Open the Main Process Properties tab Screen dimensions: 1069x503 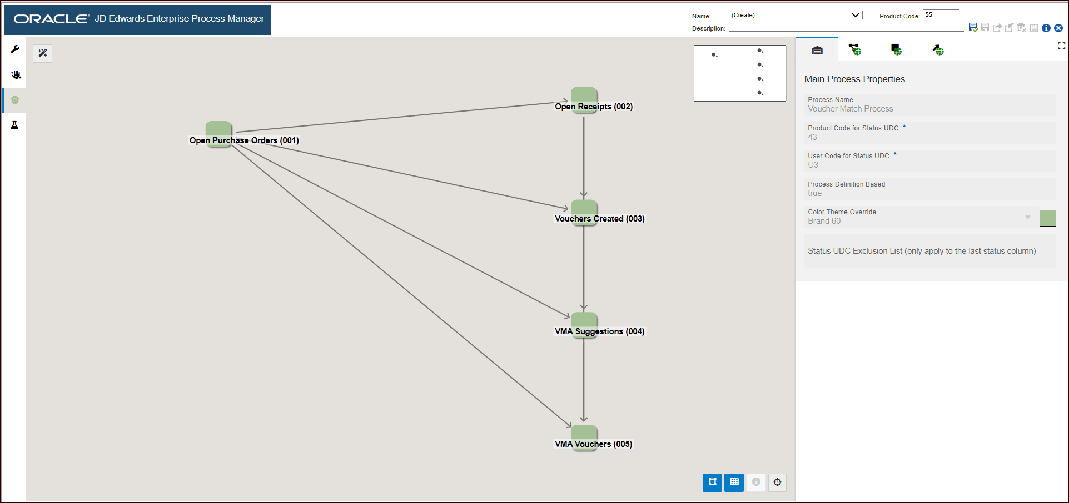coord(817,51)
